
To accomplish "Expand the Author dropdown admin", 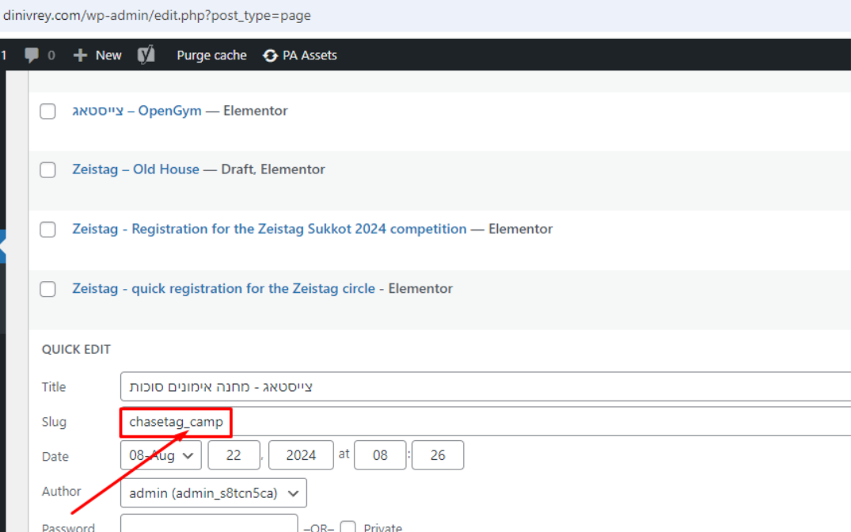I will click(x=213, y=493).
